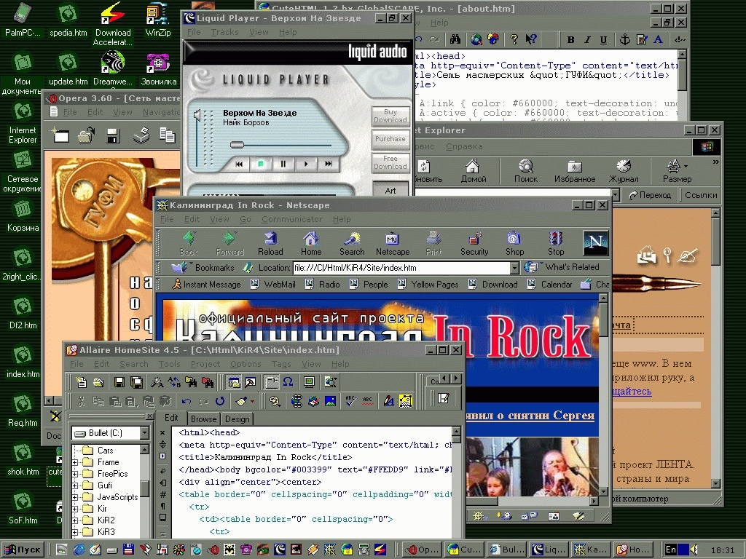The image size is (746, 559).
Task: Open the Communicator menu in Netscape
Action: coord(291,219)
